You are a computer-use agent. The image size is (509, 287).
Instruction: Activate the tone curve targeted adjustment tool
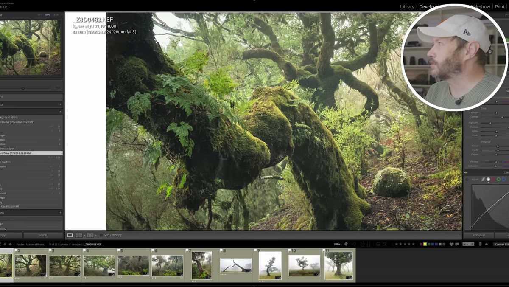467,180
